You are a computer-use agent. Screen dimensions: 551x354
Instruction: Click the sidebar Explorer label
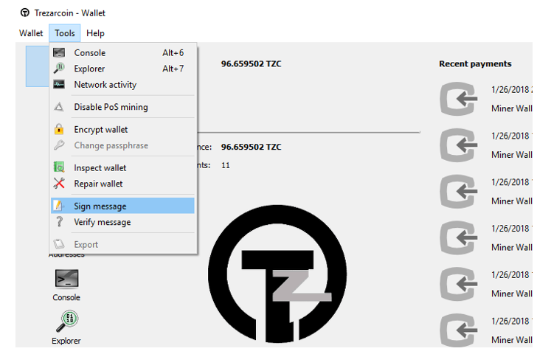point(66,341)
